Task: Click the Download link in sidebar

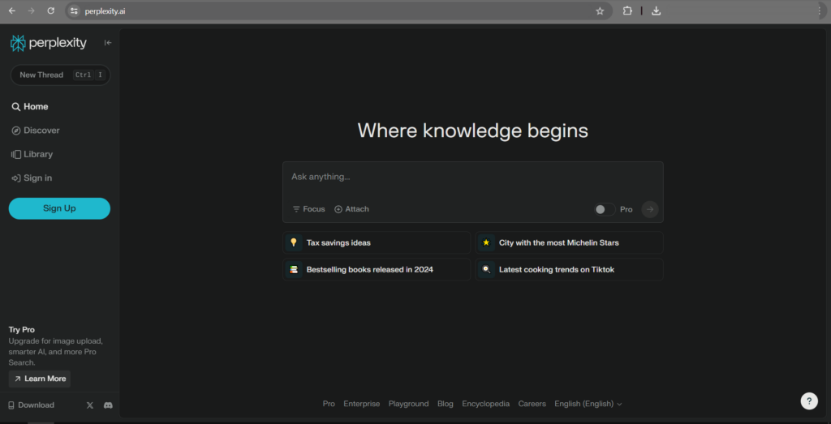Action: (32, 405)
